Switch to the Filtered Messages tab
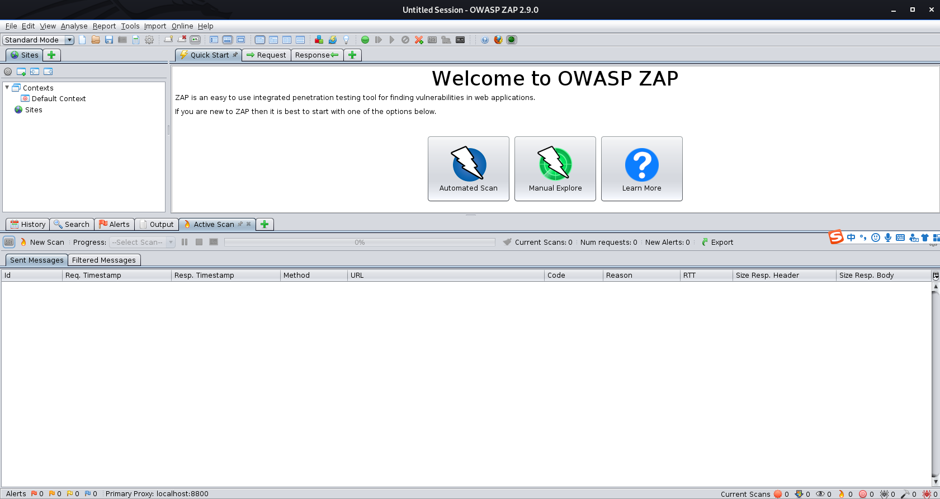940x499 pixels. pos(104,260)
